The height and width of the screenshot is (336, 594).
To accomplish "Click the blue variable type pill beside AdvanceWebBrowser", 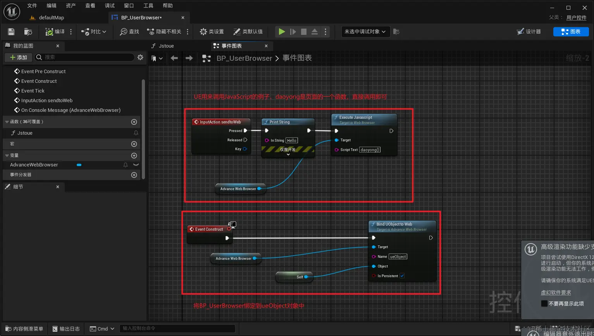I will (x=79, y=165).
